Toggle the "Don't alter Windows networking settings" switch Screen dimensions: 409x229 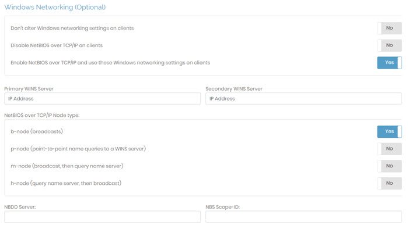pos(389,28)
